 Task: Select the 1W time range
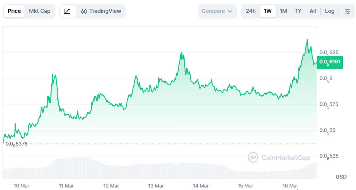(268, 11)
